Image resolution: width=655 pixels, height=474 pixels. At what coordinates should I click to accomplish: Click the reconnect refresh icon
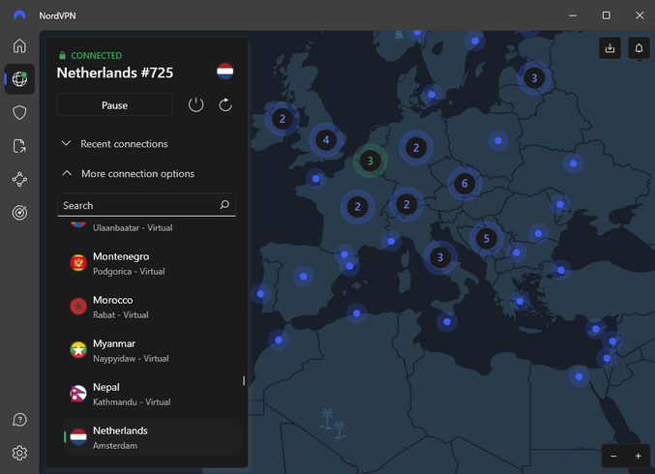(225, 104)
